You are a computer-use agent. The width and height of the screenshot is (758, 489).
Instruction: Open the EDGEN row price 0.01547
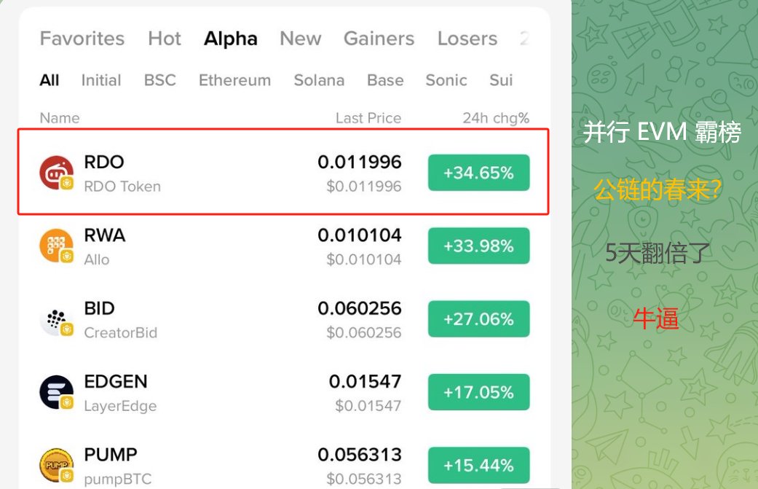click(365, 382)
